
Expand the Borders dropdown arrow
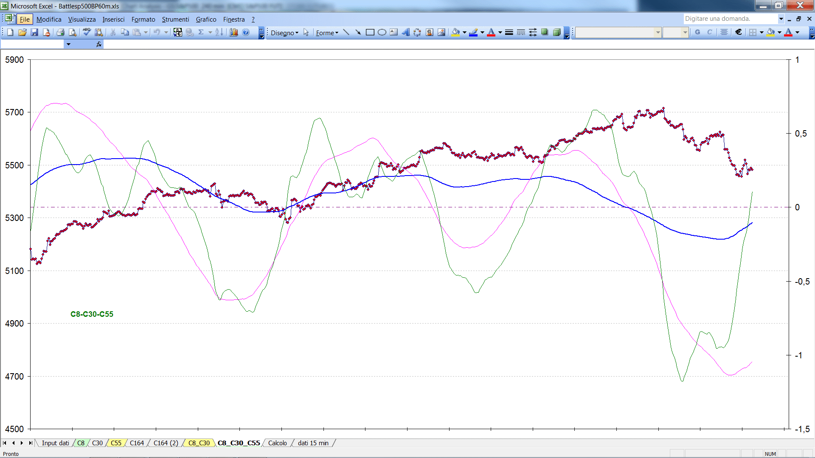(x=762, y=32)
